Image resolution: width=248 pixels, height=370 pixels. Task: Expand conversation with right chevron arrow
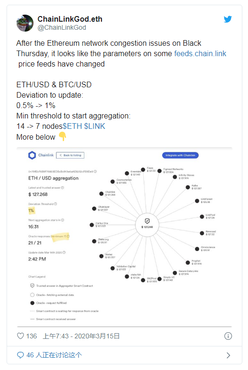pos(228,355)
